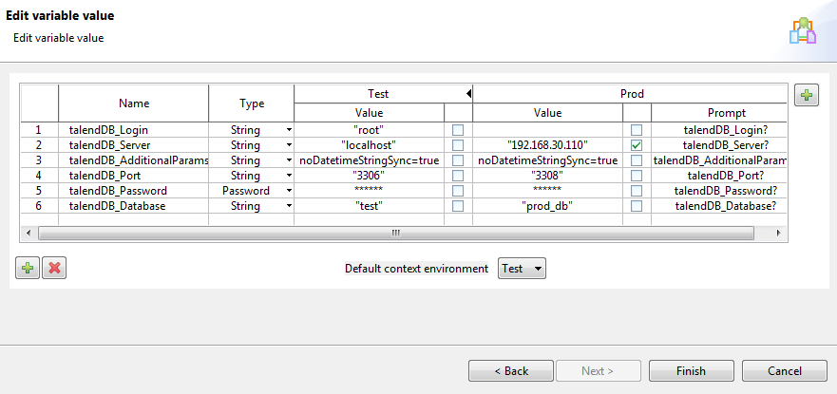
Task: Open Type dropdown for talendDB_Password
Action: 288,191
